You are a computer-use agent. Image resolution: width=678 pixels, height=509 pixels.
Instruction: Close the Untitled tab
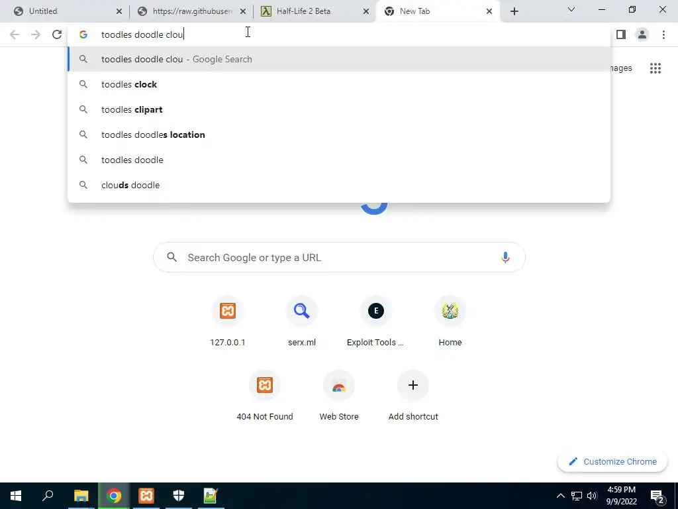point(119,11)
